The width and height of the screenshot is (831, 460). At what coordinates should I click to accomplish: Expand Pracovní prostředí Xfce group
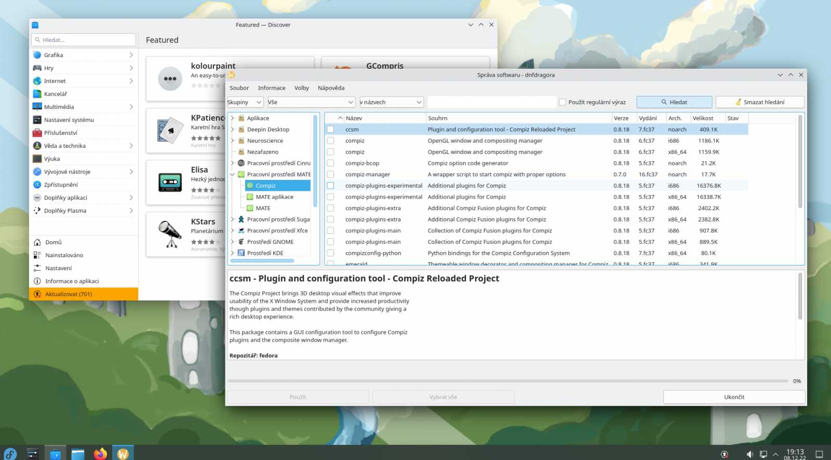click(233, 230)
